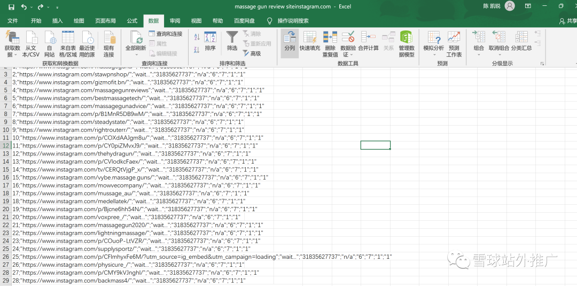This screenshot has height=286, width=577.
Task: Sort descending Z to A
Action: pyautogui.click(x=197, y=50)
